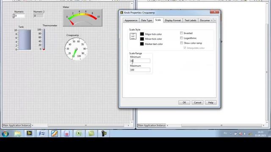
Task: Click the increment arrows on Numeric control
Action: coord(14,16)
